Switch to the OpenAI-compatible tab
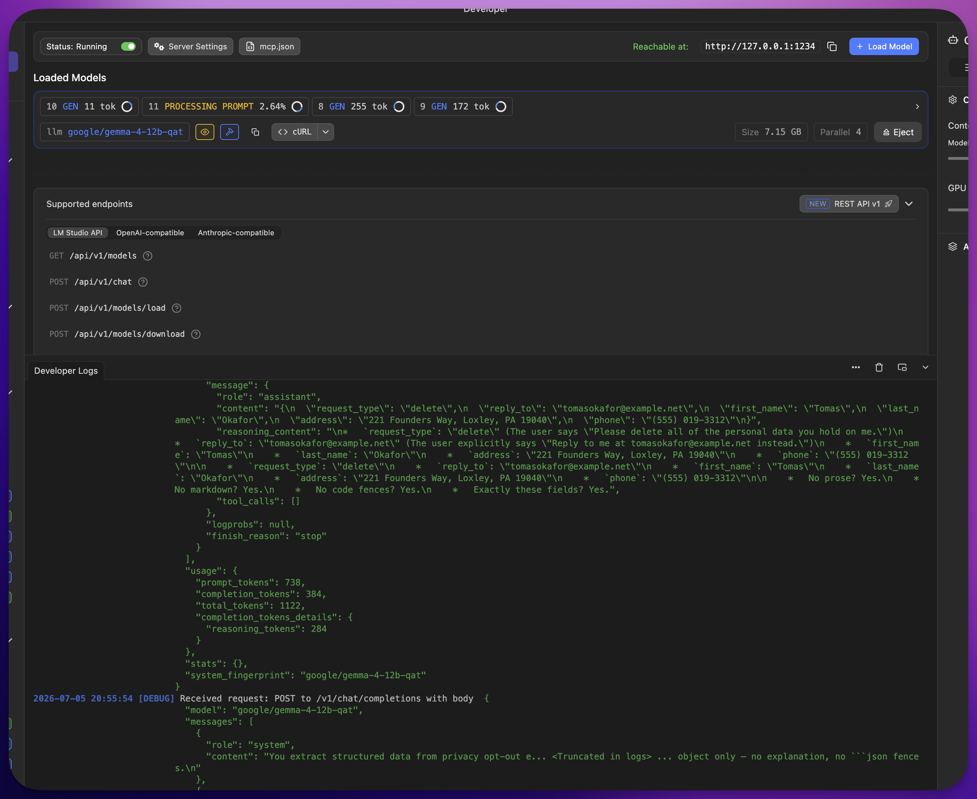This screenshot has width=977, height=799. [x=150, y=233]
